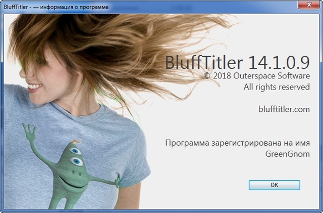Click the OK button
The image size is (323, 213).
(x=274, y=185)
